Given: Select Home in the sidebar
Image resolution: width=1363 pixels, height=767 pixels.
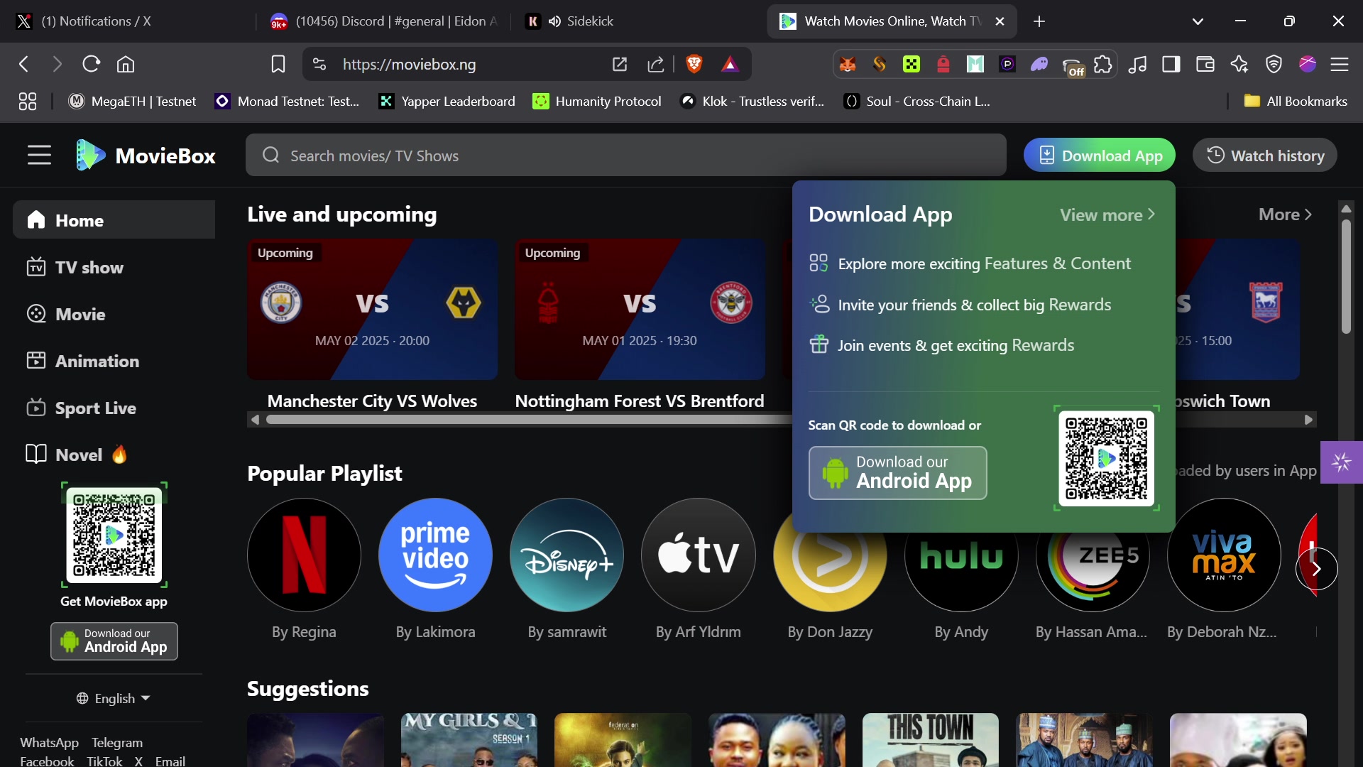Looking at the screenshot, I should pyautogui.click(x=114, y=220).
